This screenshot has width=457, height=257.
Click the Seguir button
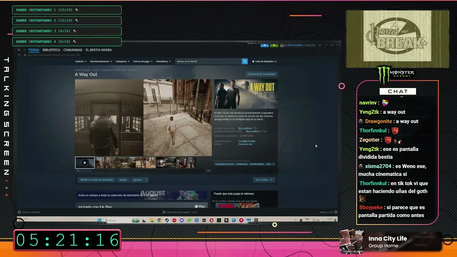click(x=123, y=180)
